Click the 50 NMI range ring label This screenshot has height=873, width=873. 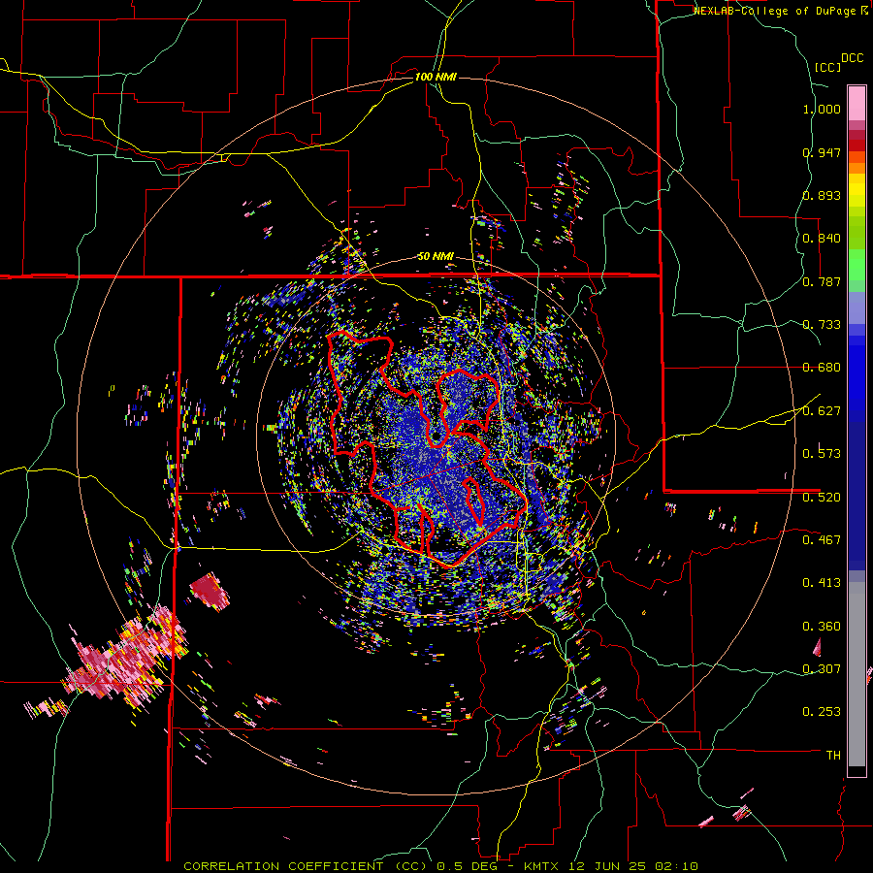[436, 257]
